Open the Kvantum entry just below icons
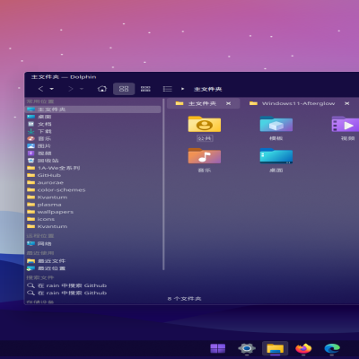Image resolution: width=359 pixels, height=359 pixels. click(93, 226)
